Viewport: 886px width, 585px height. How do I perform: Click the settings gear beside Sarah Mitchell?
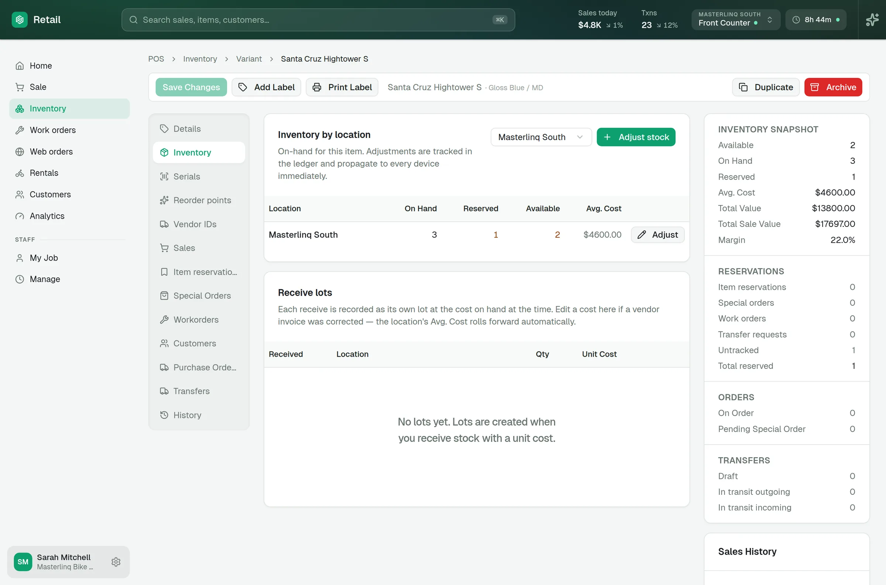point(116,562)
